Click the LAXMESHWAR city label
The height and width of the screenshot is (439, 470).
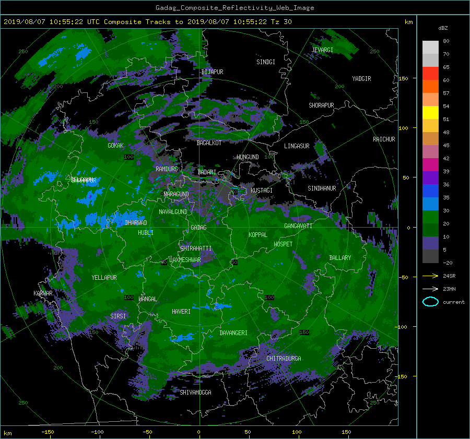coord(185,260)
